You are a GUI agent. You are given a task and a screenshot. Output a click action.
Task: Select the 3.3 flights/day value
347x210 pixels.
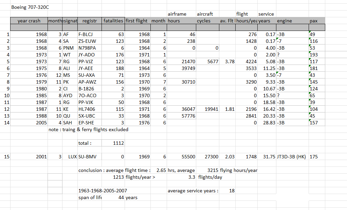coord(181,177)
